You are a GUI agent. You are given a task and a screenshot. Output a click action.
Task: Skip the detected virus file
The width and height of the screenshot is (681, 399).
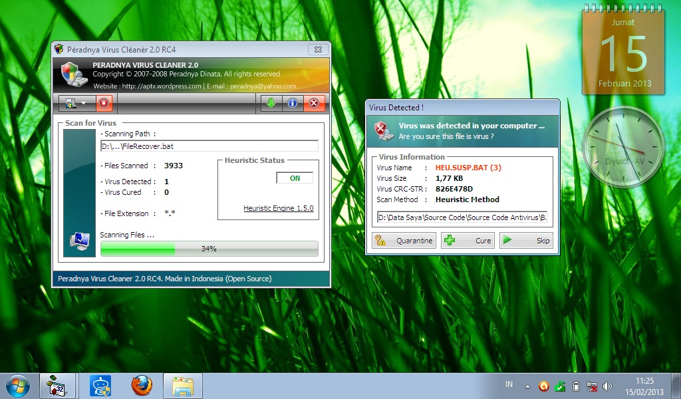pyautogui.click(x=527, y=241)
